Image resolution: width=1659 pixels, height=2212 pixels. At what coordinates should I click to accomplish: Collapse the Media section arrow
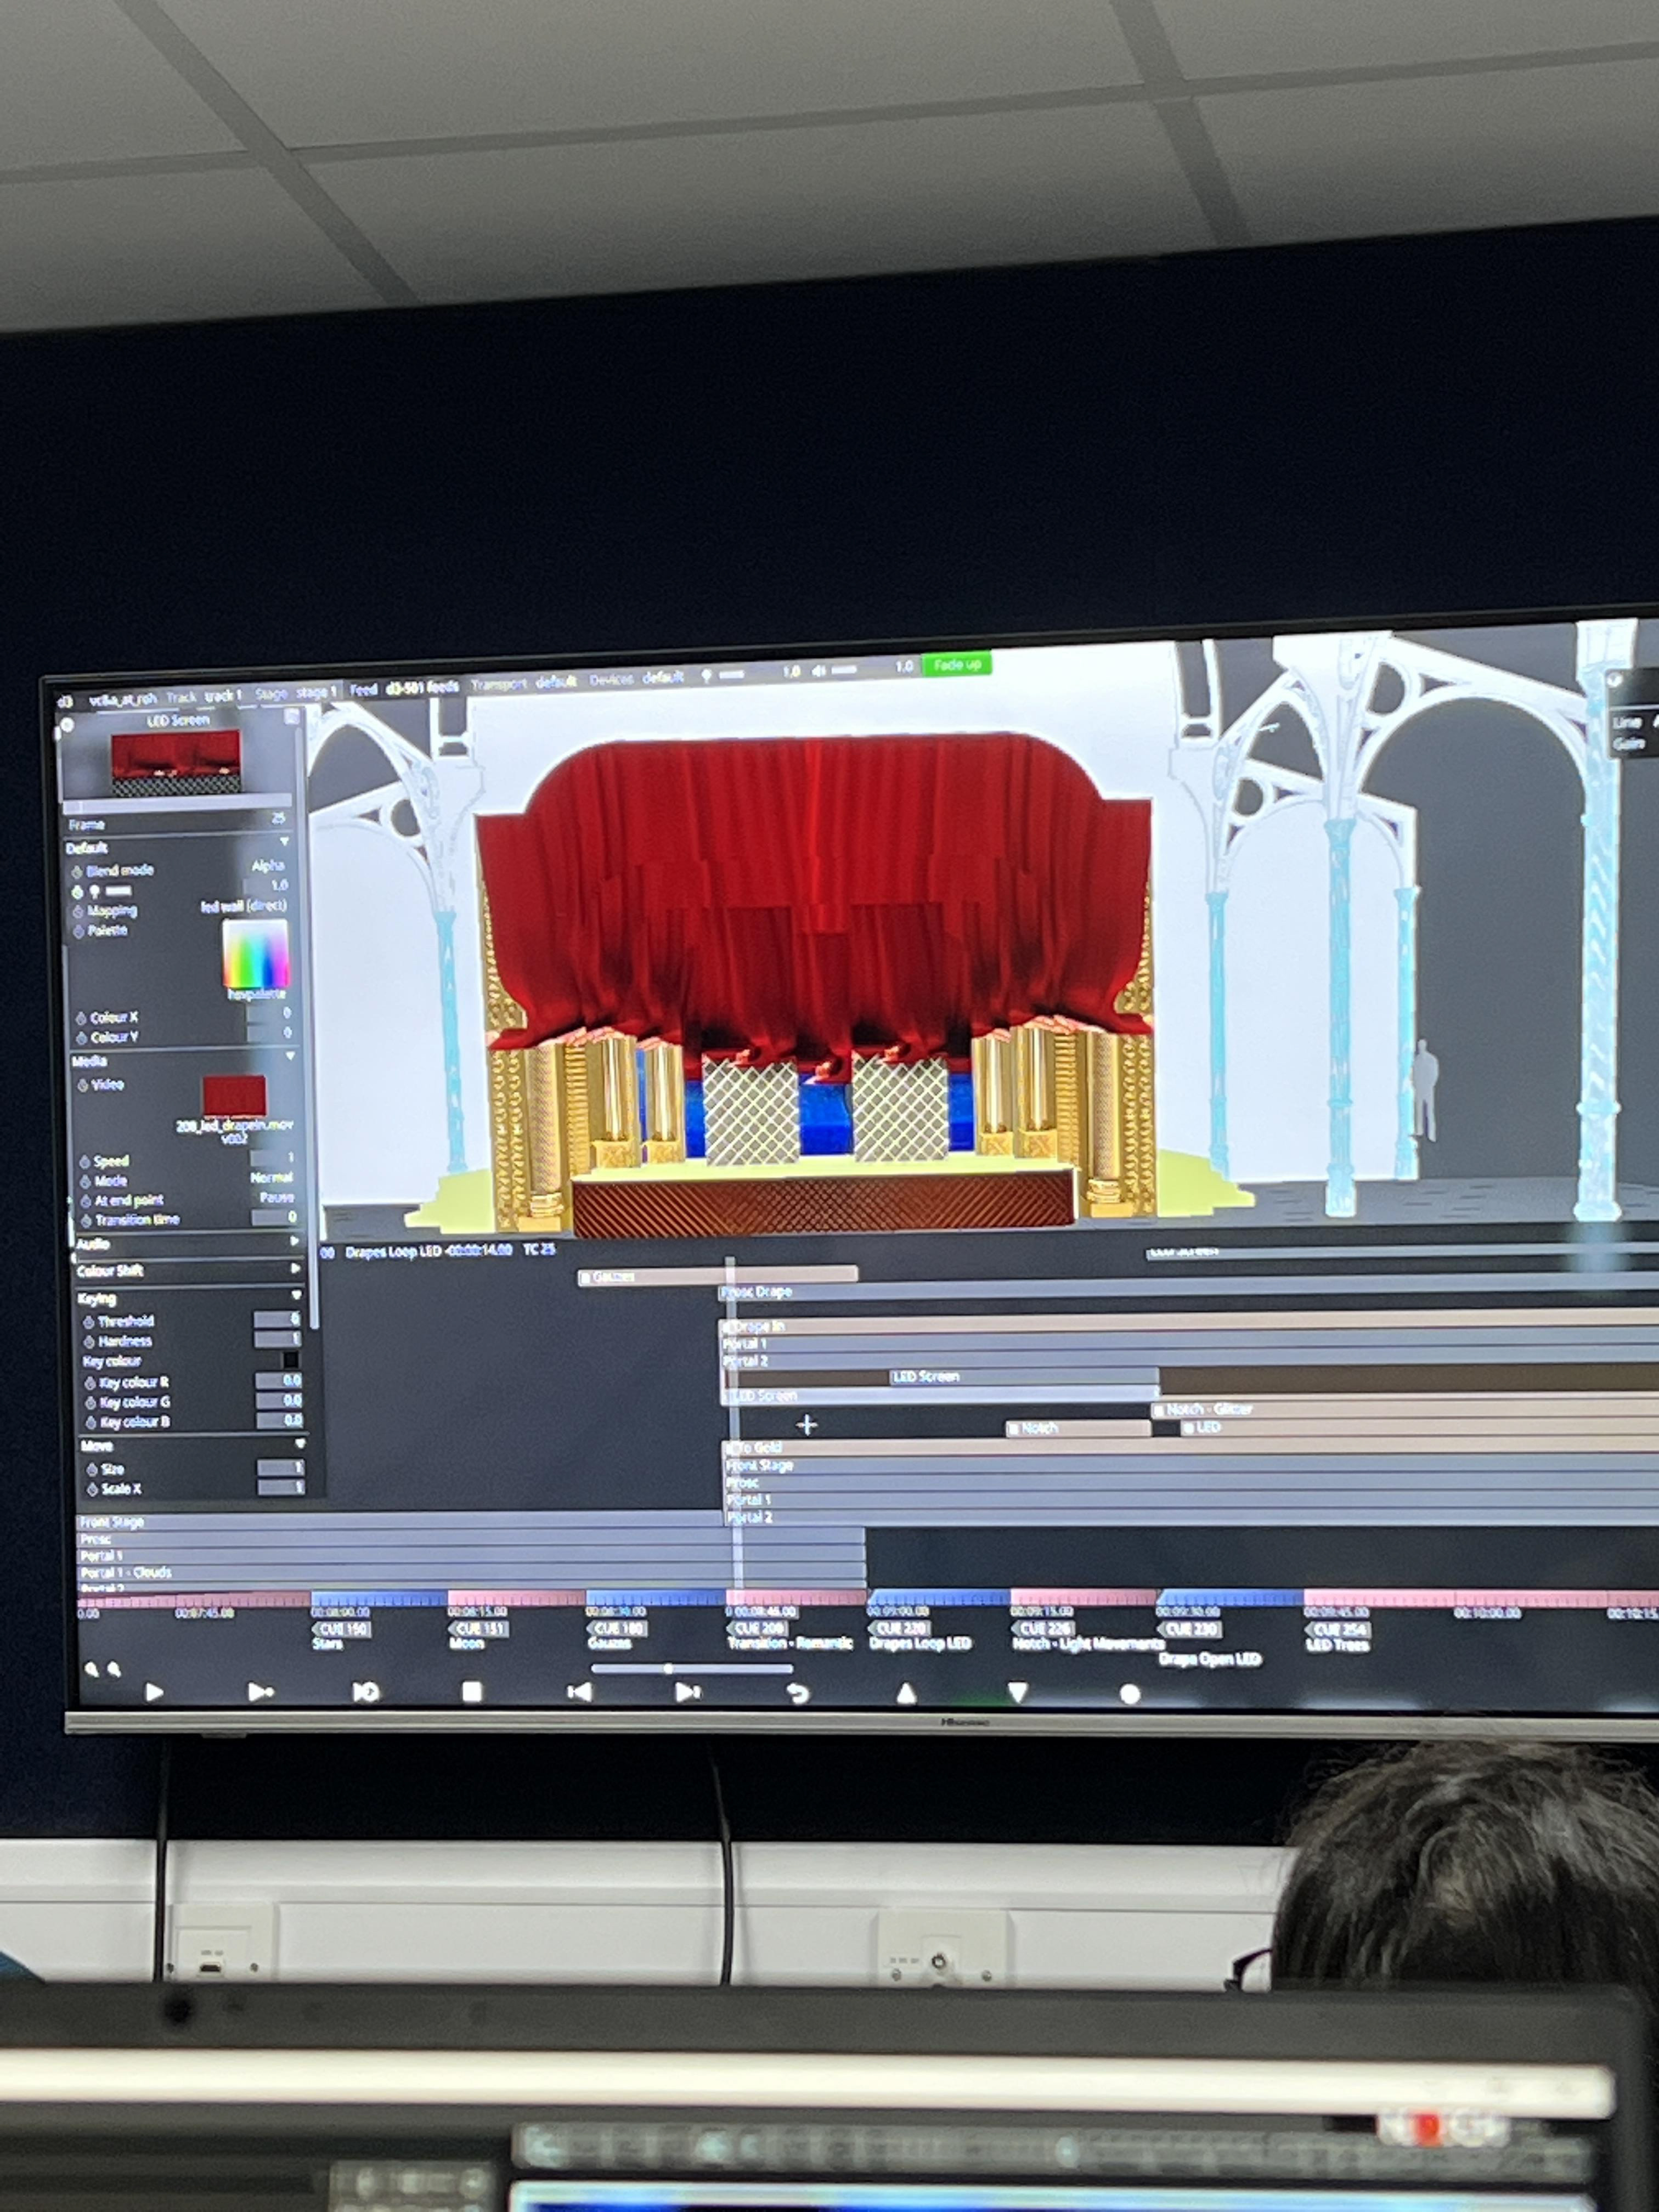pyautogui.click(x=290, y=1056)
